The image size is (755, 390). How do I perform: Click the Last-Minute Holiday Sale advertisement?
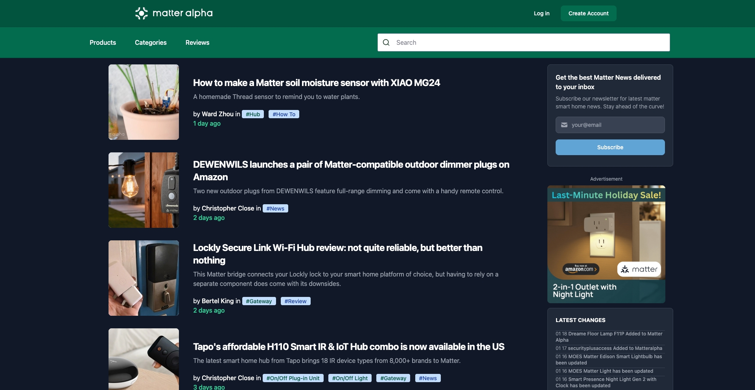coord(606,244)
